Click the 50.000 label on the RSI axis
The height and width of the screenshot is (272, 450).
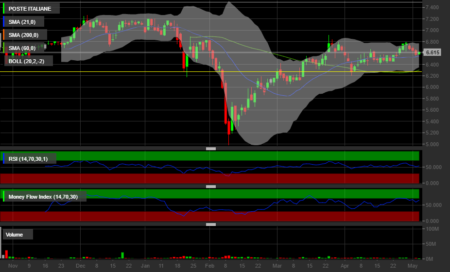click(x=433, y=167)
